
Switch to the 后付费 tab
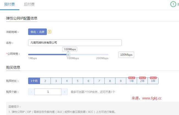[29, 4]
